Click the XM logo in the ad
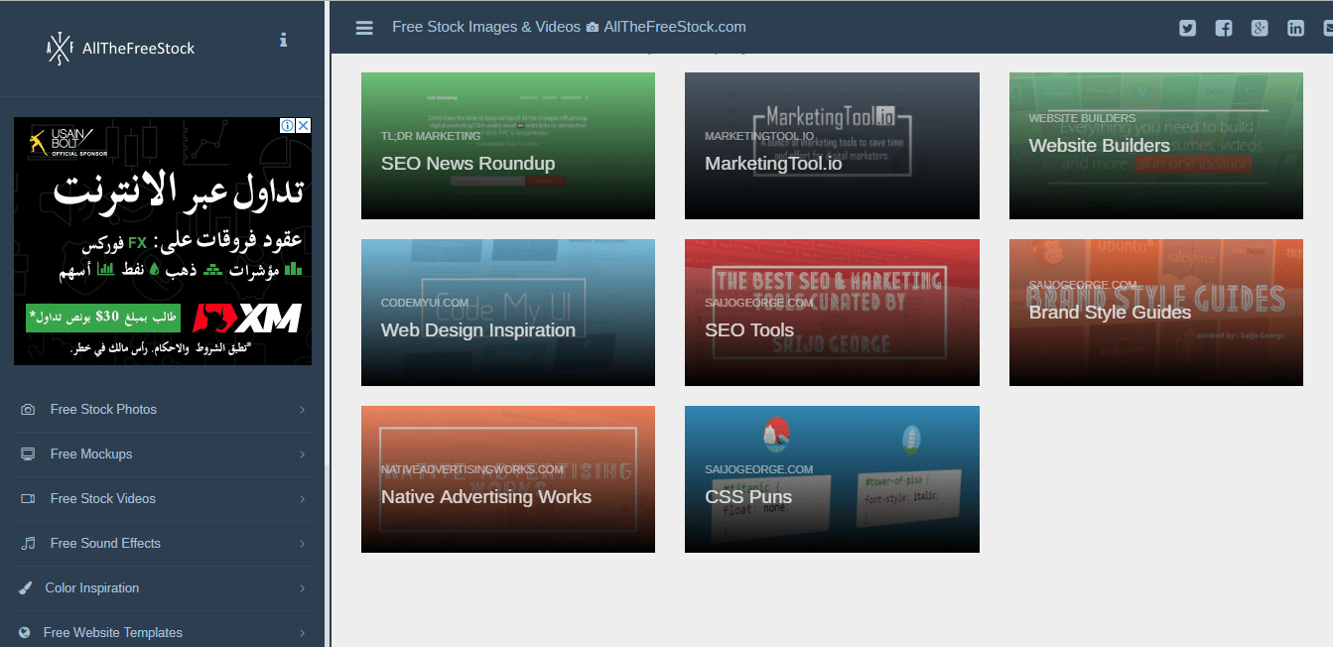Image resolution: width=1333 pixels, height=647 pixels. (x=247, y=319)
